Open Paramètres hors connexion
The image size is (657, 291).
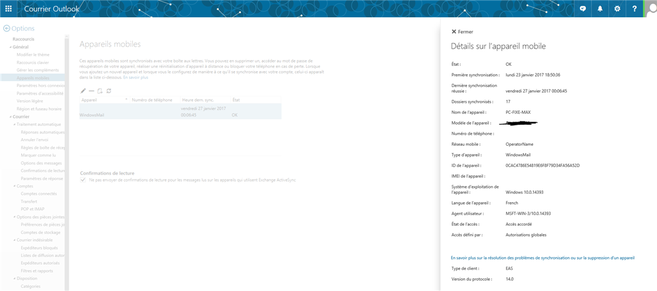pyautogui.click(x=40, y=86)
